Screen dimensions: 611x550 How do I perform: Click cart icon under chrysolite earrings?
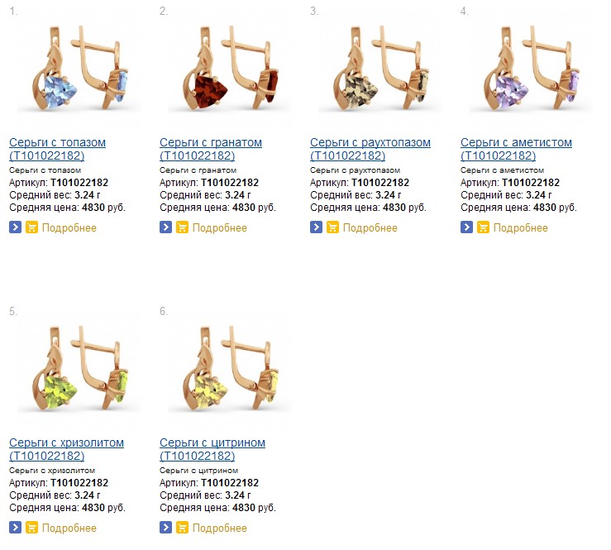click(31, 527)
